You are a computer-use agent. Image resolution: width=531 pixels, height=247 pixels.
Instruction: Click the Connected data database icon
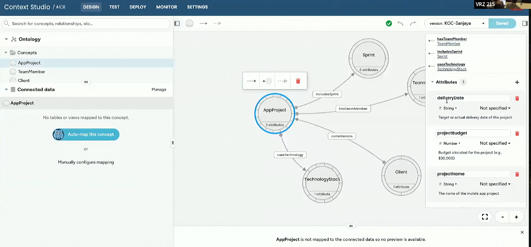tap(13, 90)
